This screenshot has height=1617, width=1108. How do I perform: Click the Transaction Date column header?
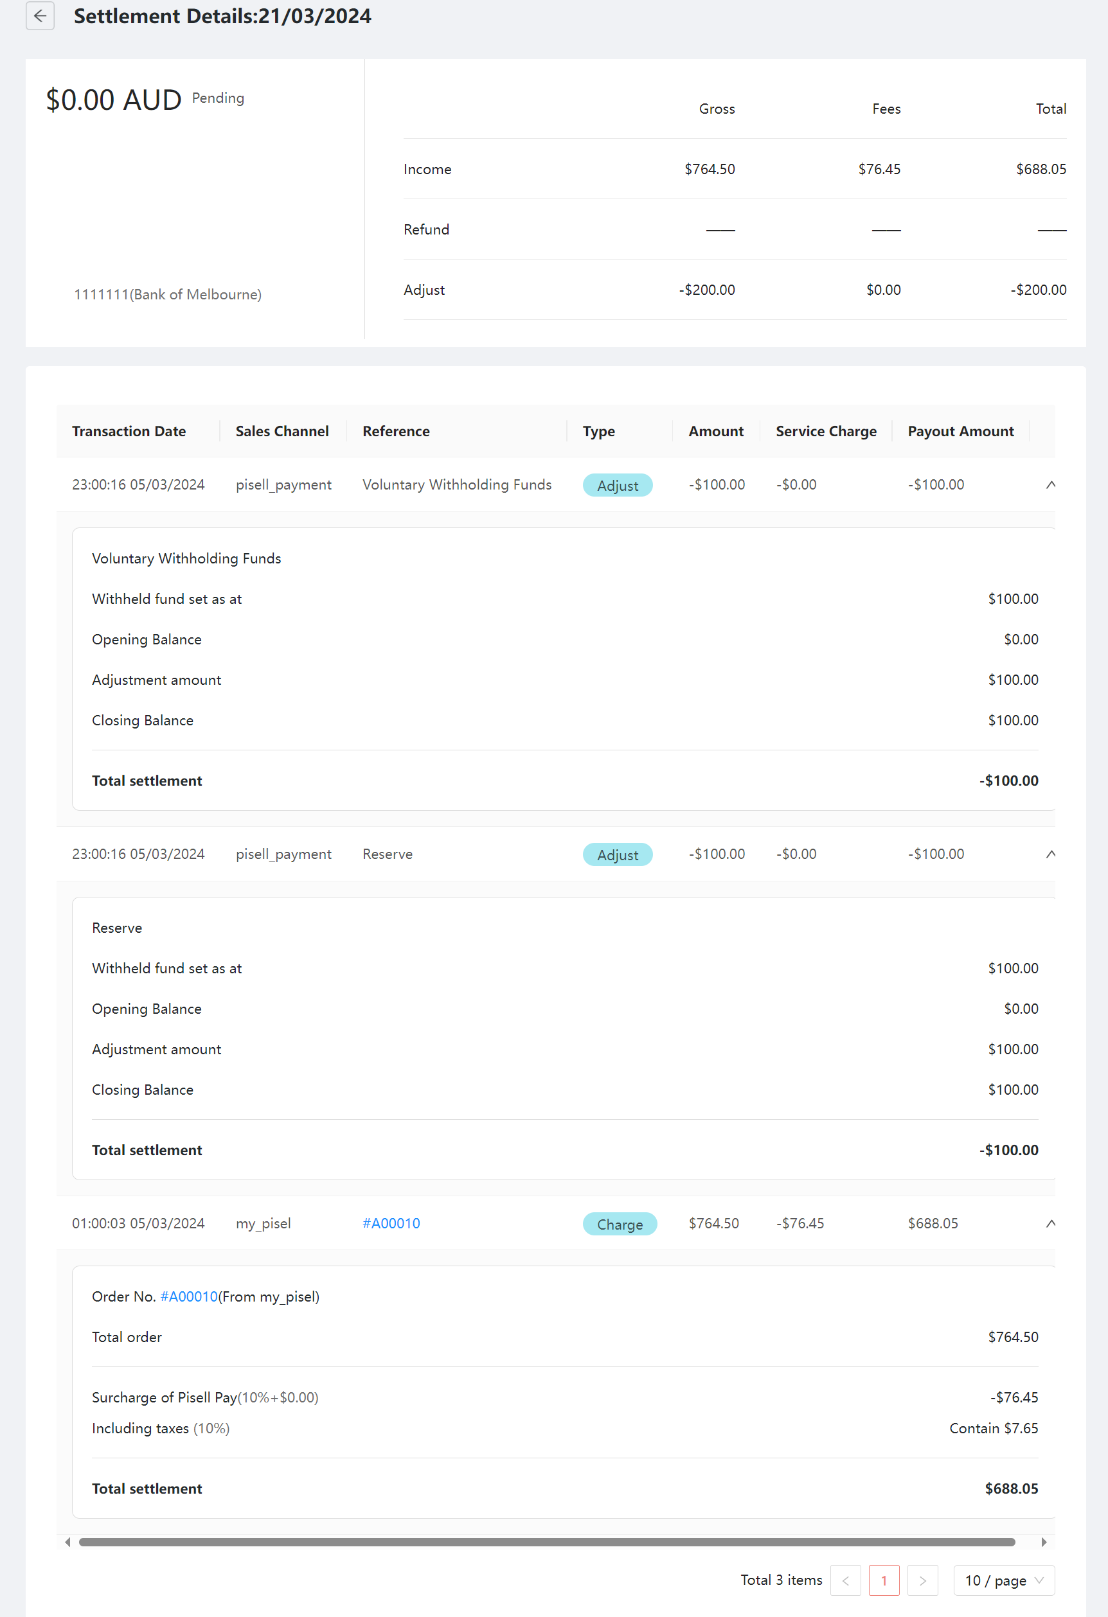pyautogui.click(x=129, y=431)
